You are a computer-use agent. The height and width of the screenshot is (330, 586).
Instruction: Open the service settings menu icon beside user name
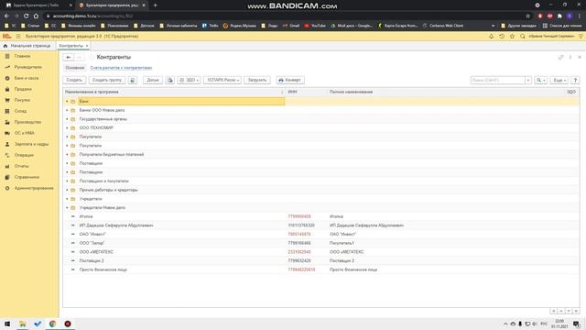coord(581,37)
